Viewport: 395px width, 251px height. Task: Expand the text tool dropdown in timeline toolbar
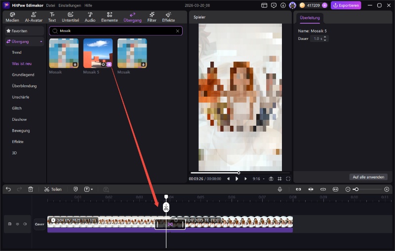pyautogui.click(x=92, y=189)
